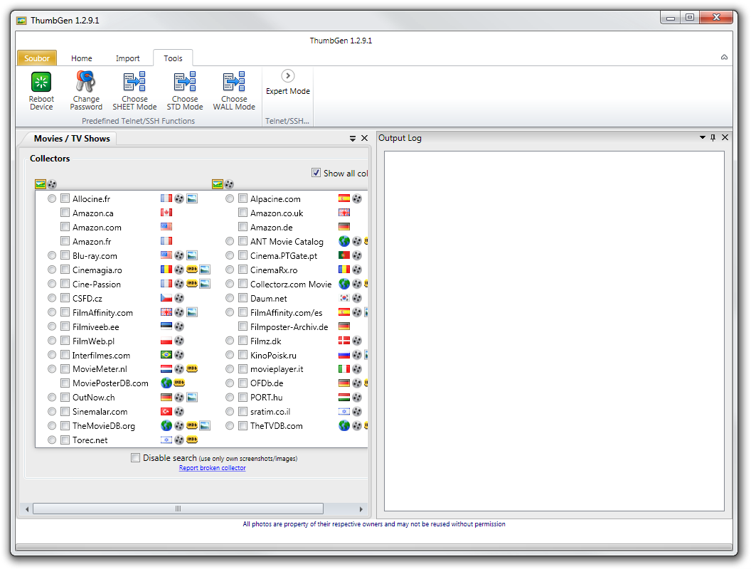This screenshot has height=569, width=751.
Task: Click the IMDb icon in Cine-Passion row
Action: coord(191,284)
